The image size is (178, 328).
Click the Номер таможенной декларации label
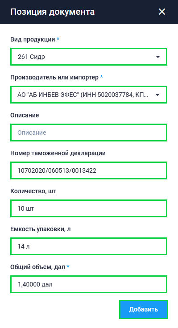pos(58,153)
